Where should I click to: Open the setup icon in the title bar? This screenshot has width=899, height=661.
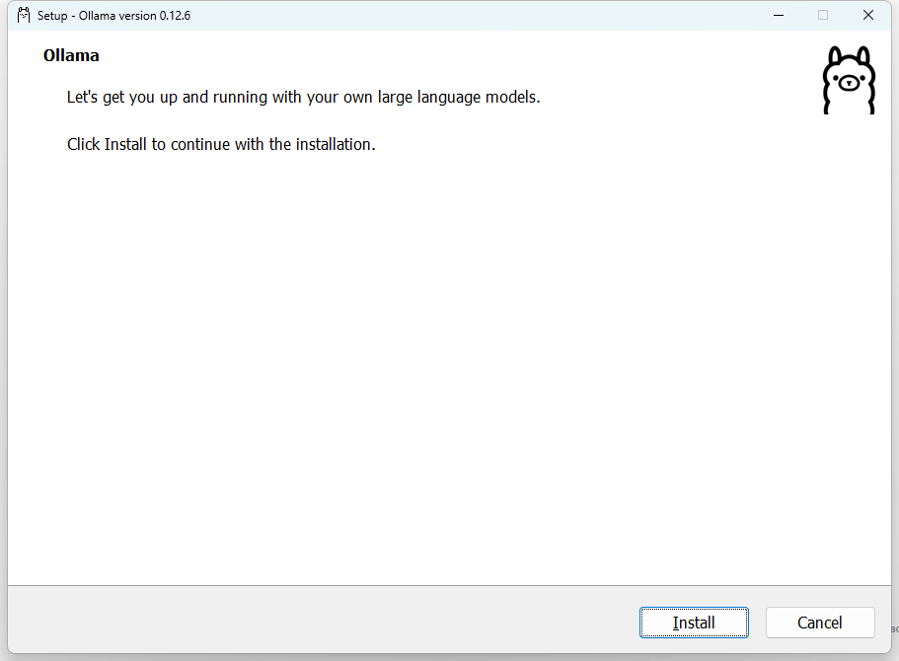coord(24,15)
